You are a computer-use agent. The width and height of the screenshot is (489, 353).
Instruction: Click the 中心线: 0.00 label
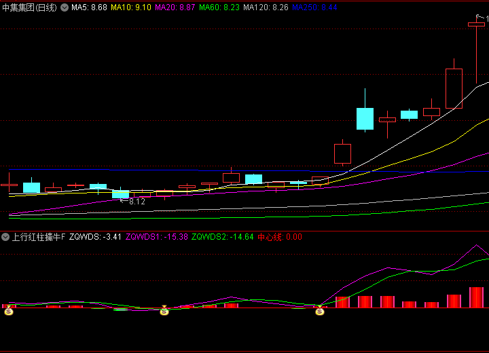coord(280,237)
